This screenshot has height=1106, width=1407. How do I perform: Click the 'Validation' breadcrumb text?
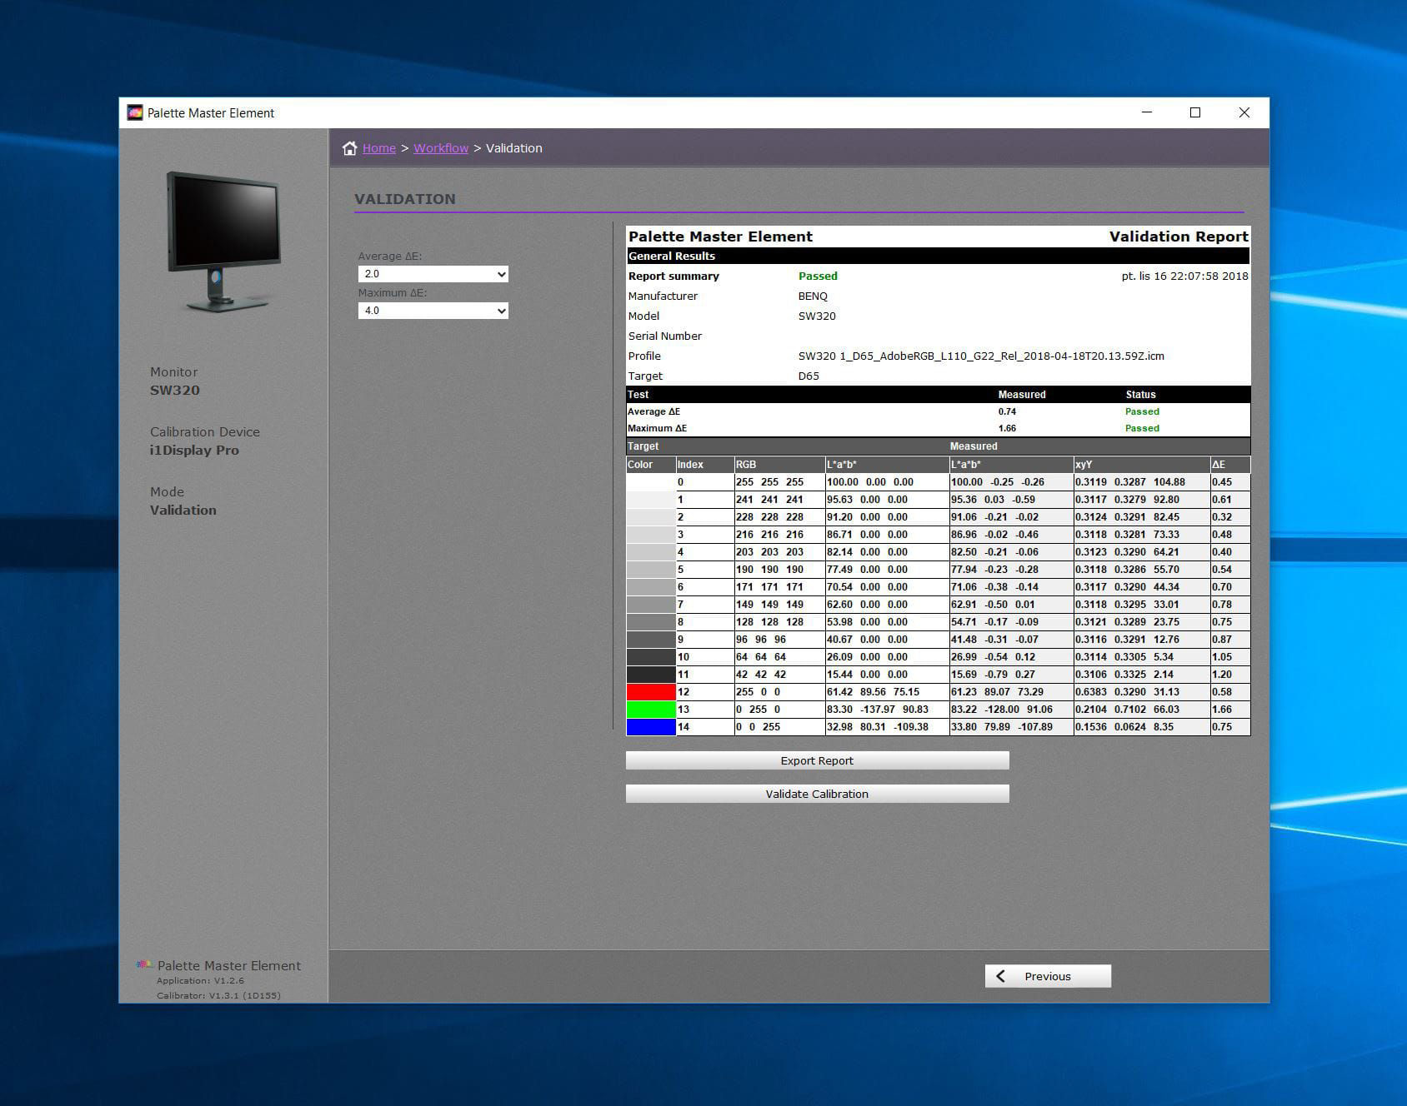(514, 148)
